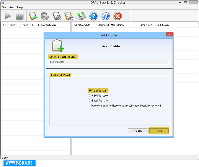Click the Profile column header
The image size is (199, 167).
click(14, 25)
